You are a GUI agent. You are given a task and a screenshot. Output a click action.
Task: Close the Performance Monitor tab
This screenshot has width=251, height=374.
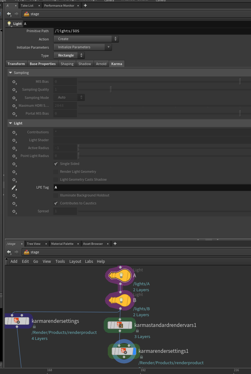(x=78, y=5)
